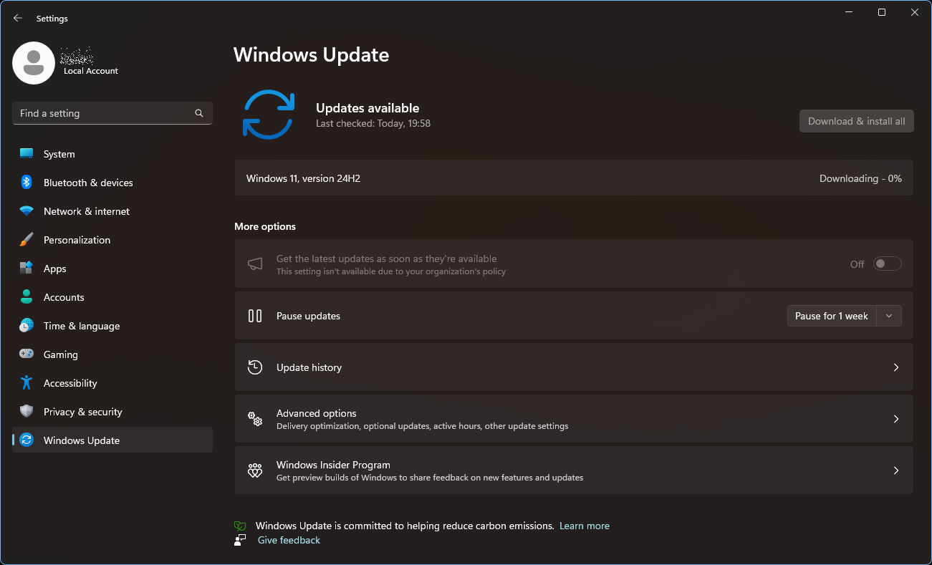Click the Pause for 1 week button
Viewport: 932px width, 565px height.
(x=832, y=316)
